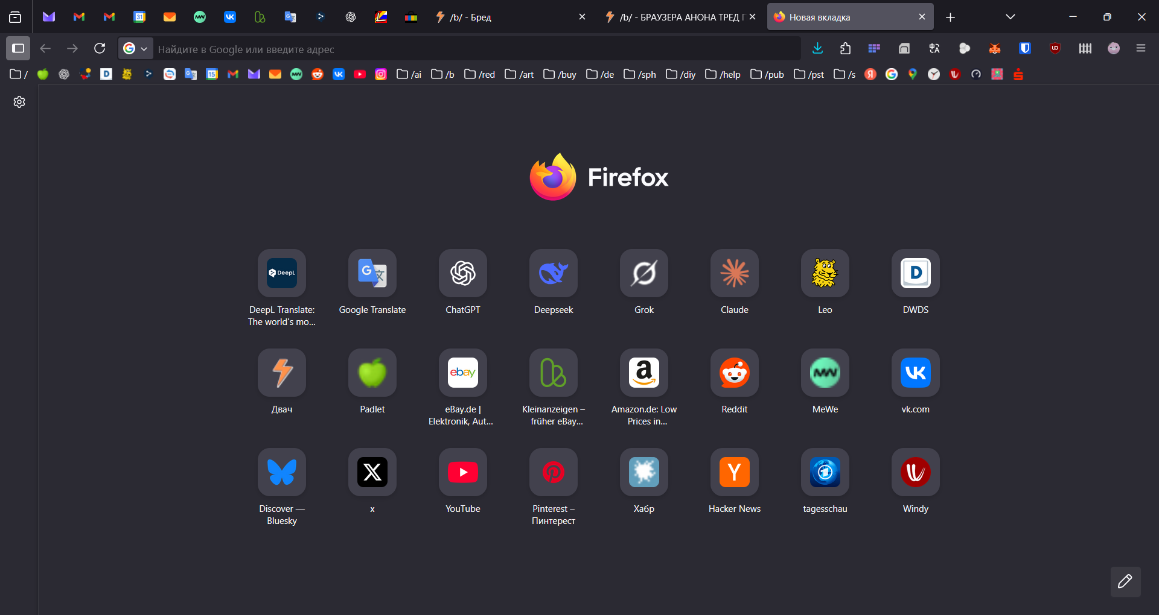Open the Bitwarden extension shield icon
The height and width of the screenshot is (615, 1159).
tap(1025, 48)
